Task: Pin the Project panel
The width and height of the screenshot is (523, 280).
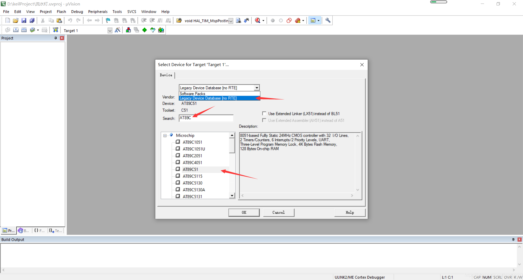Action: (56, 38)
